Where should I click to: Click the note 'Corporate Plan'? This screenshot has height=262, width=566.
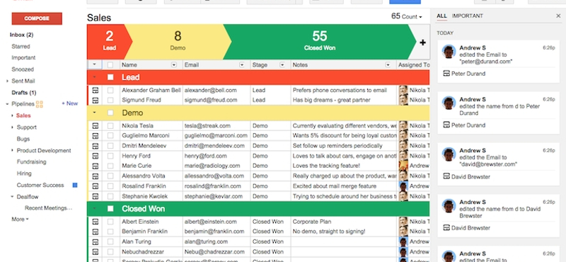[x=312, y=222]
